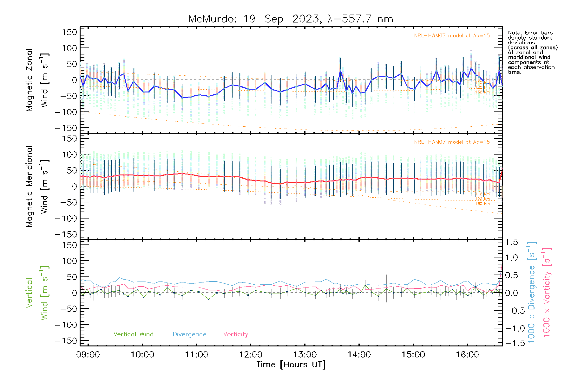Click the 11:00 time axis tick label
This screenshot has width=571, height=380.
pyautogui.click(x=196, y=355)
